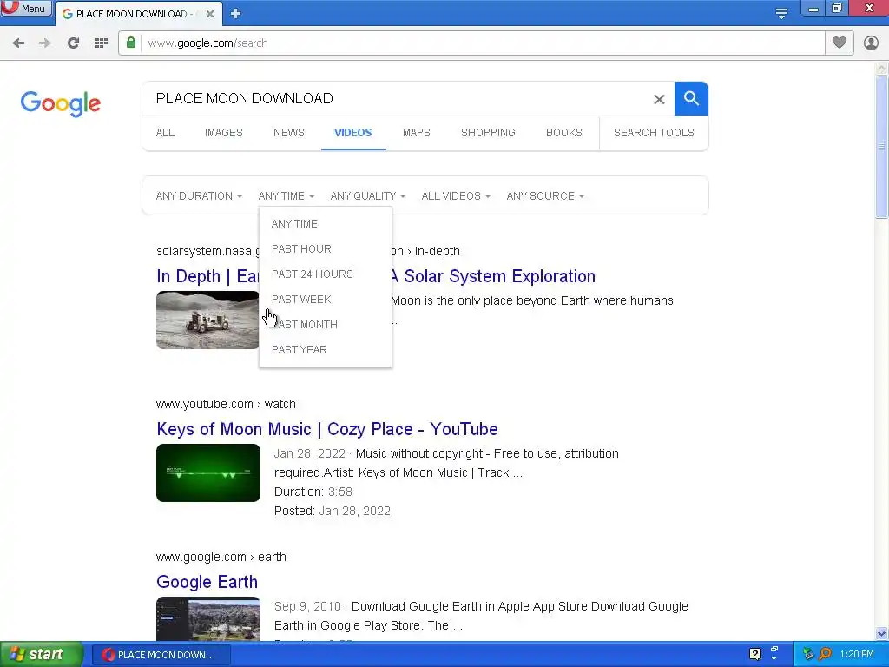Click the Google logo
Image resolution: width=889 pixels, height=667 pixels.
coord(61,103)
